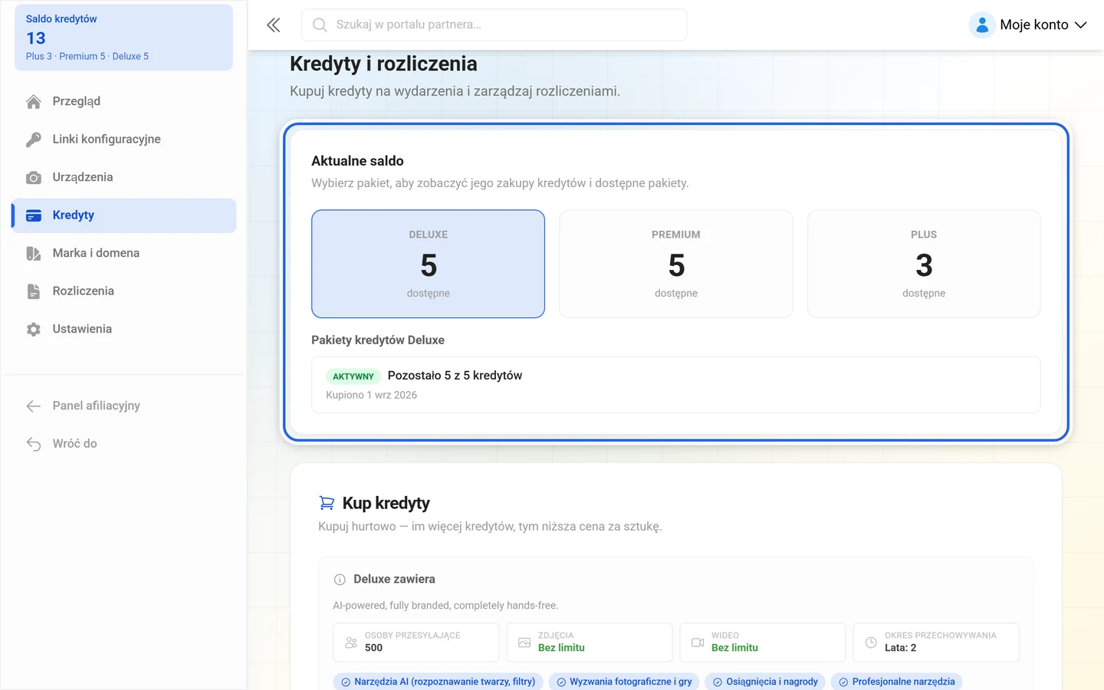Click the Osoby przesyłające people icon

[x=351, y=642]
